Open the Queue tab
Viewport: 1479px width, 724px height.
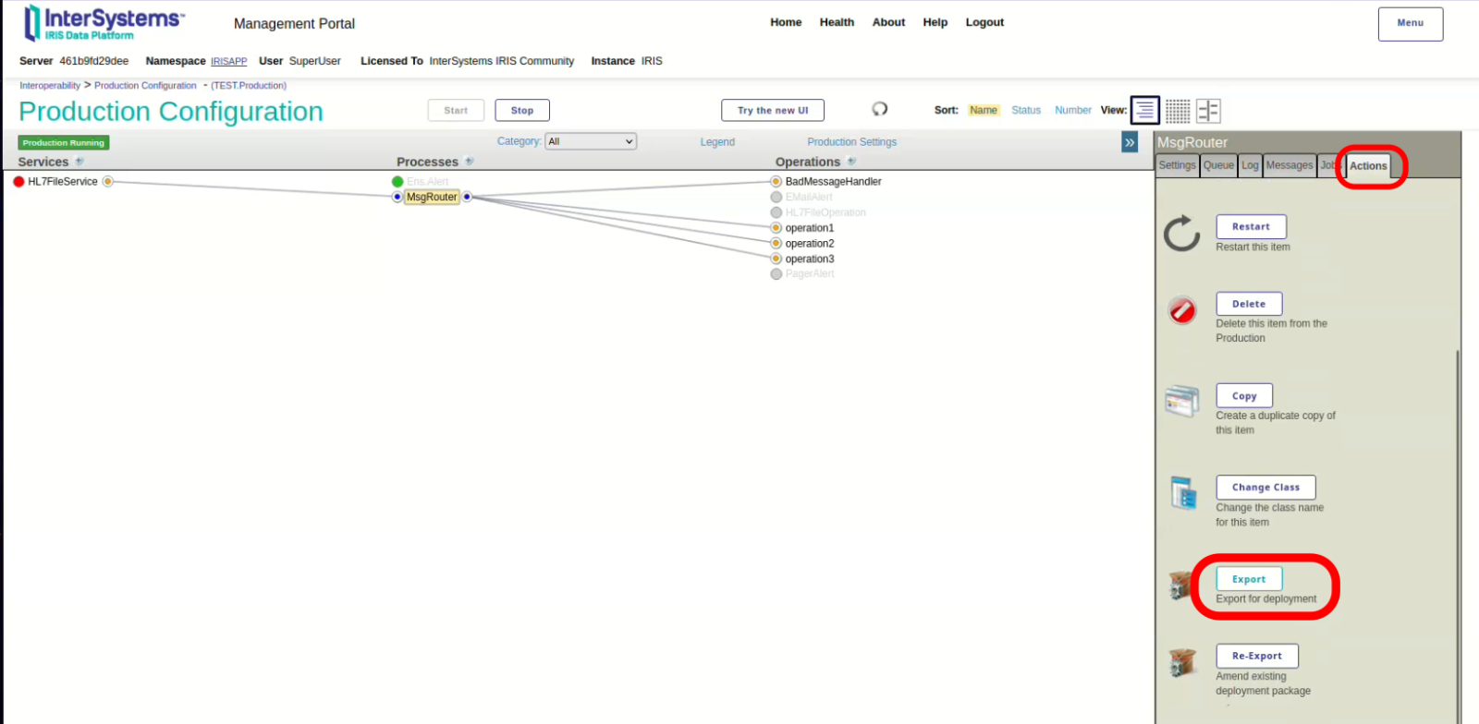1218,165
